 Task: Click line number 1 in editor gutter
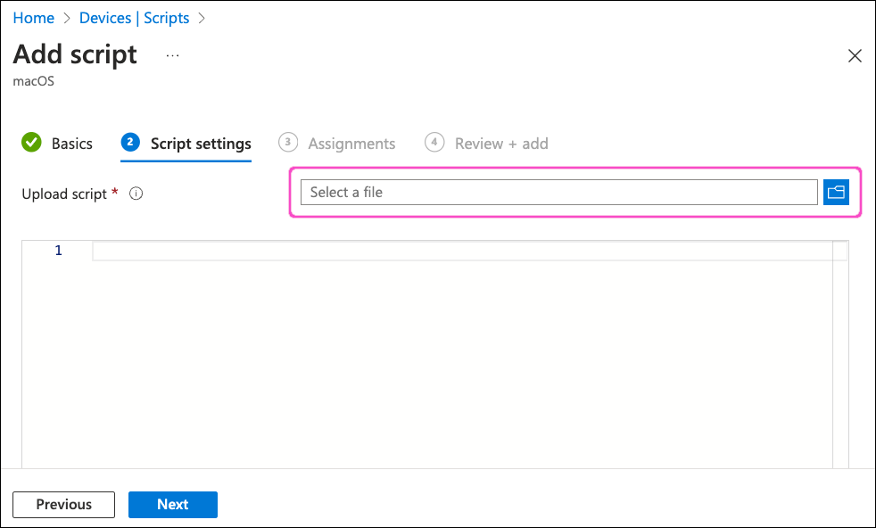[x=59, y=251]
